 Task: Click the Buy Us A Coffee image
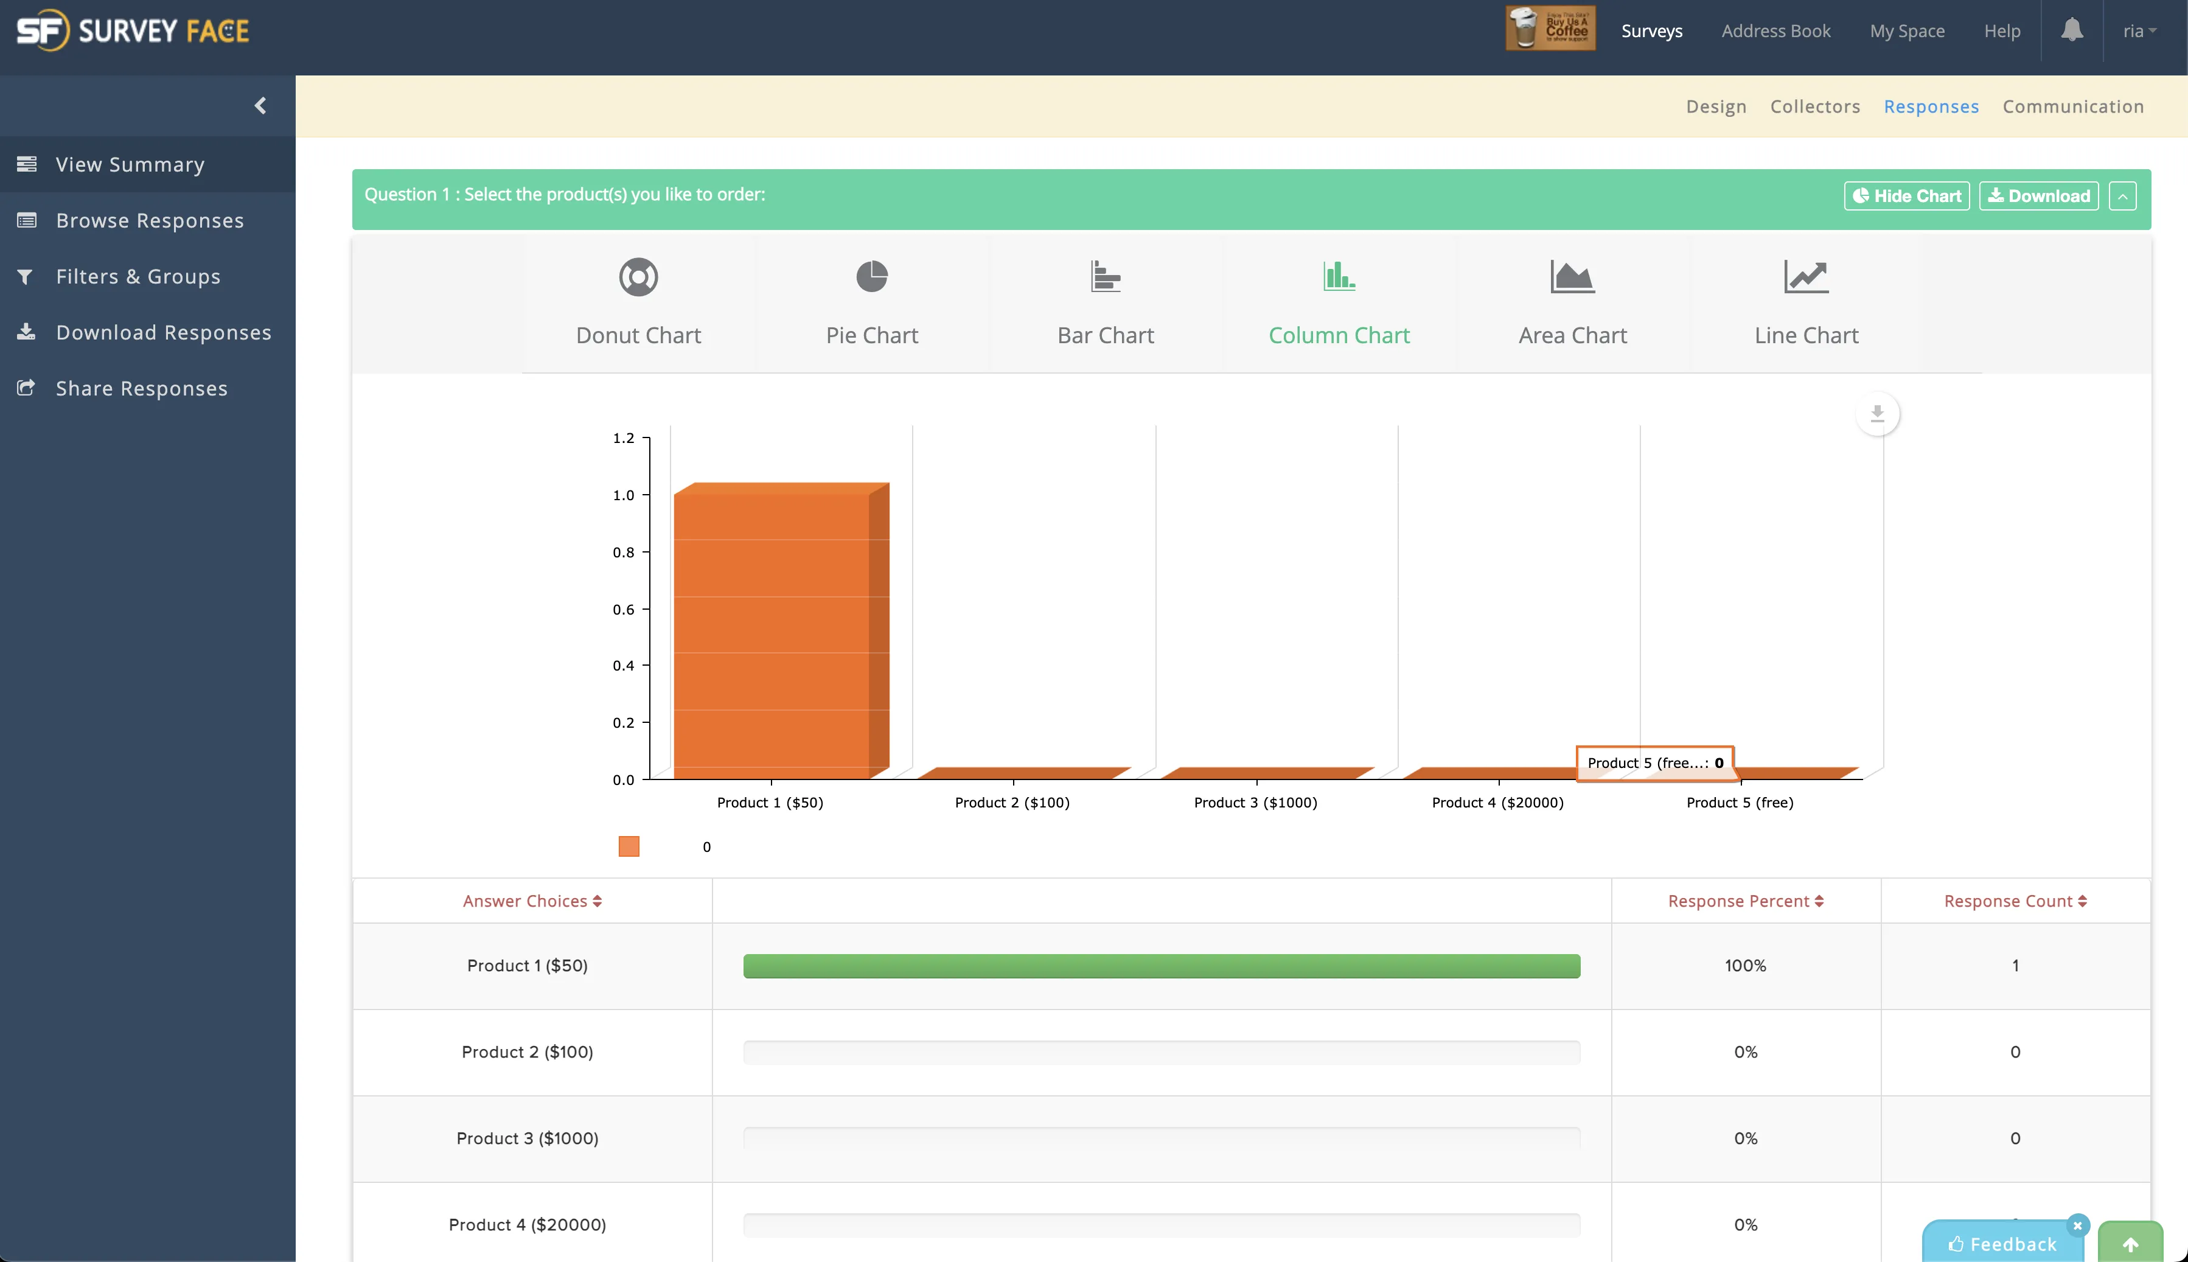(1550, 29)
